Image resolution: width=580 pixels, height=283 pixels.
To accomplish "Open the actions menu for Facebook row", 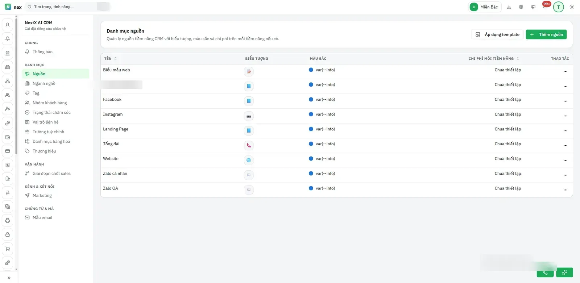I will click(x=565, y=101).
